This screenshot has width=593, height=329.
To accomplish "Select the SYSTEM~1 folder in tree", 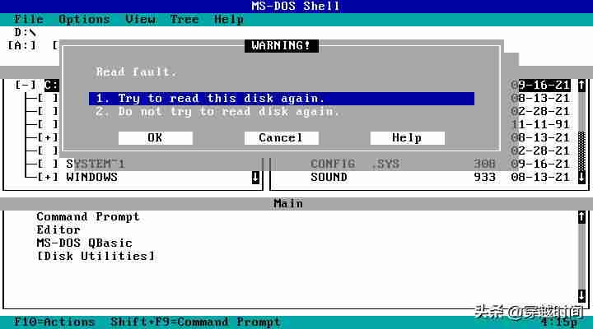I will pyautogui.click(x=96, y=164).
